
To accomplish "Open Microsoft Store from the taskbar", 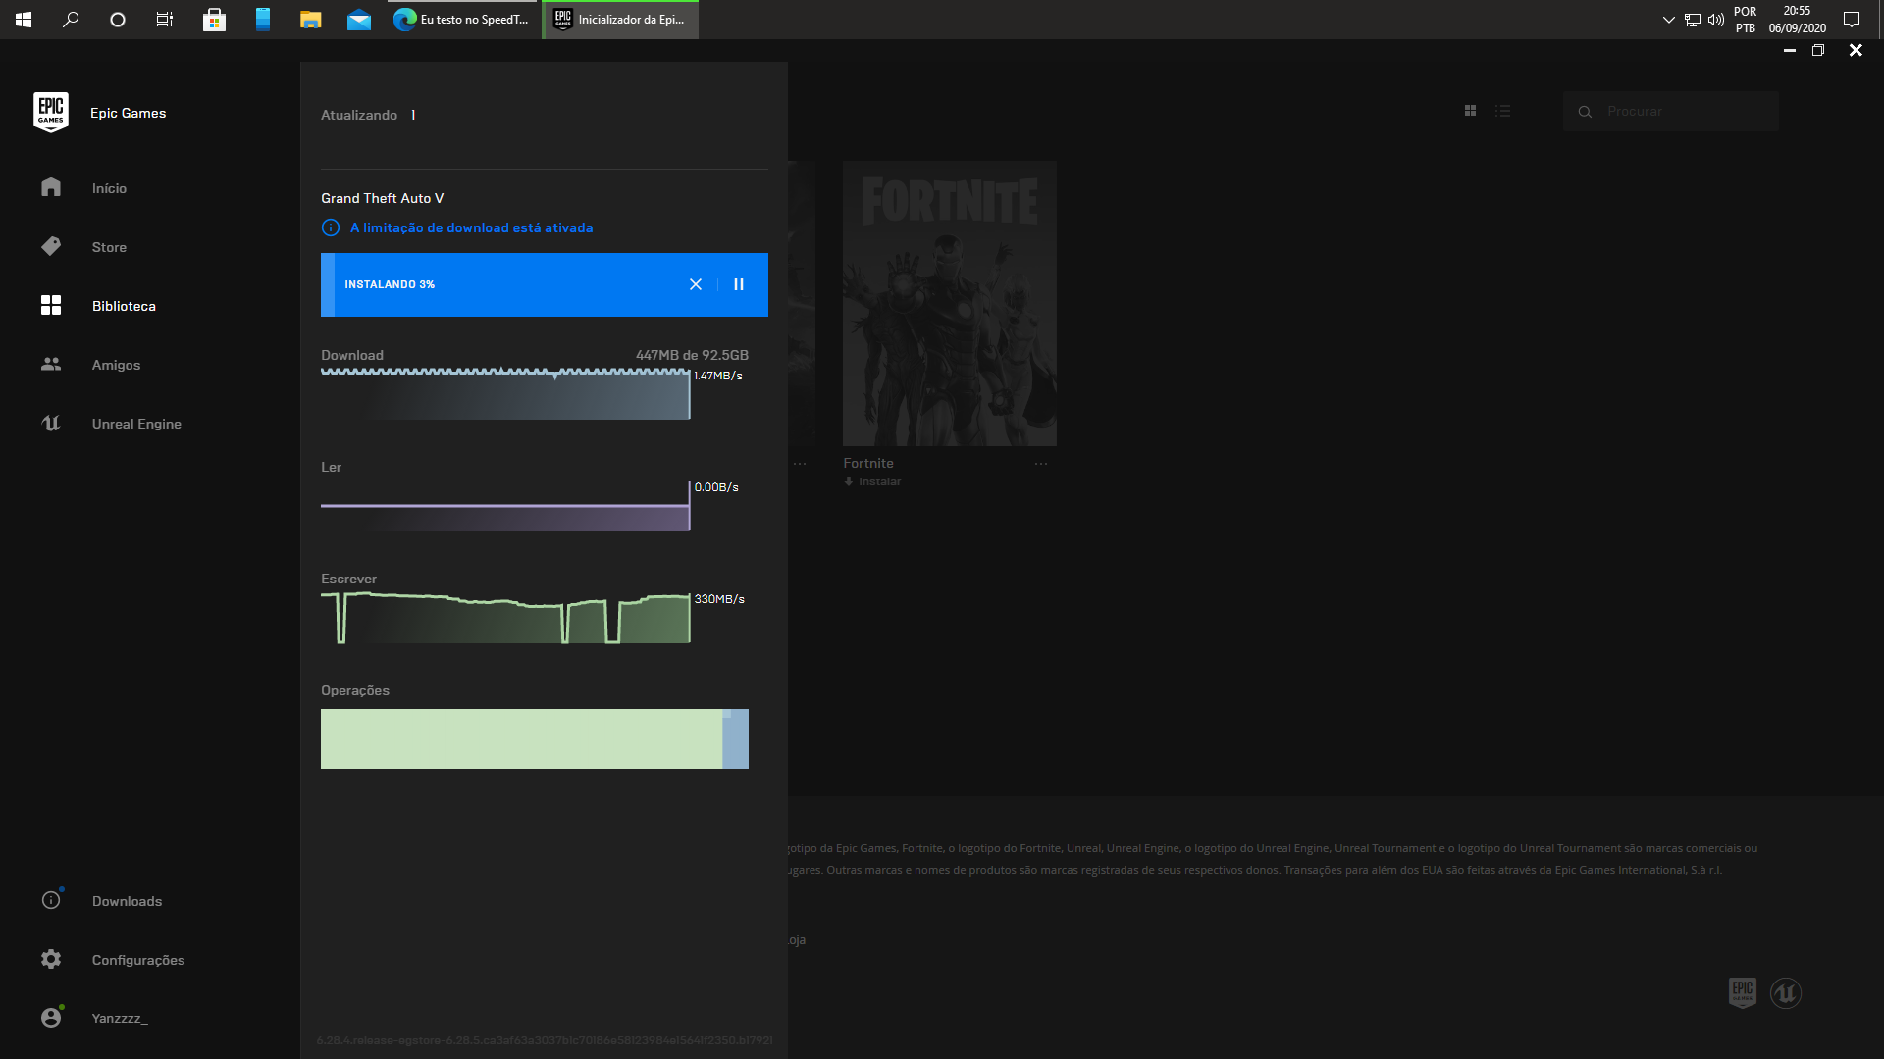I will tap(214, 20).
